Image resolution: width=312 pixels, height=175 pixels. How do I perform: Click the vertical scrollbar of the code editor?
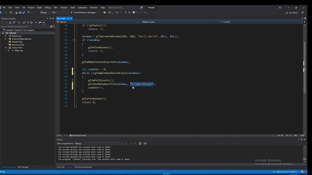(304, 68)
